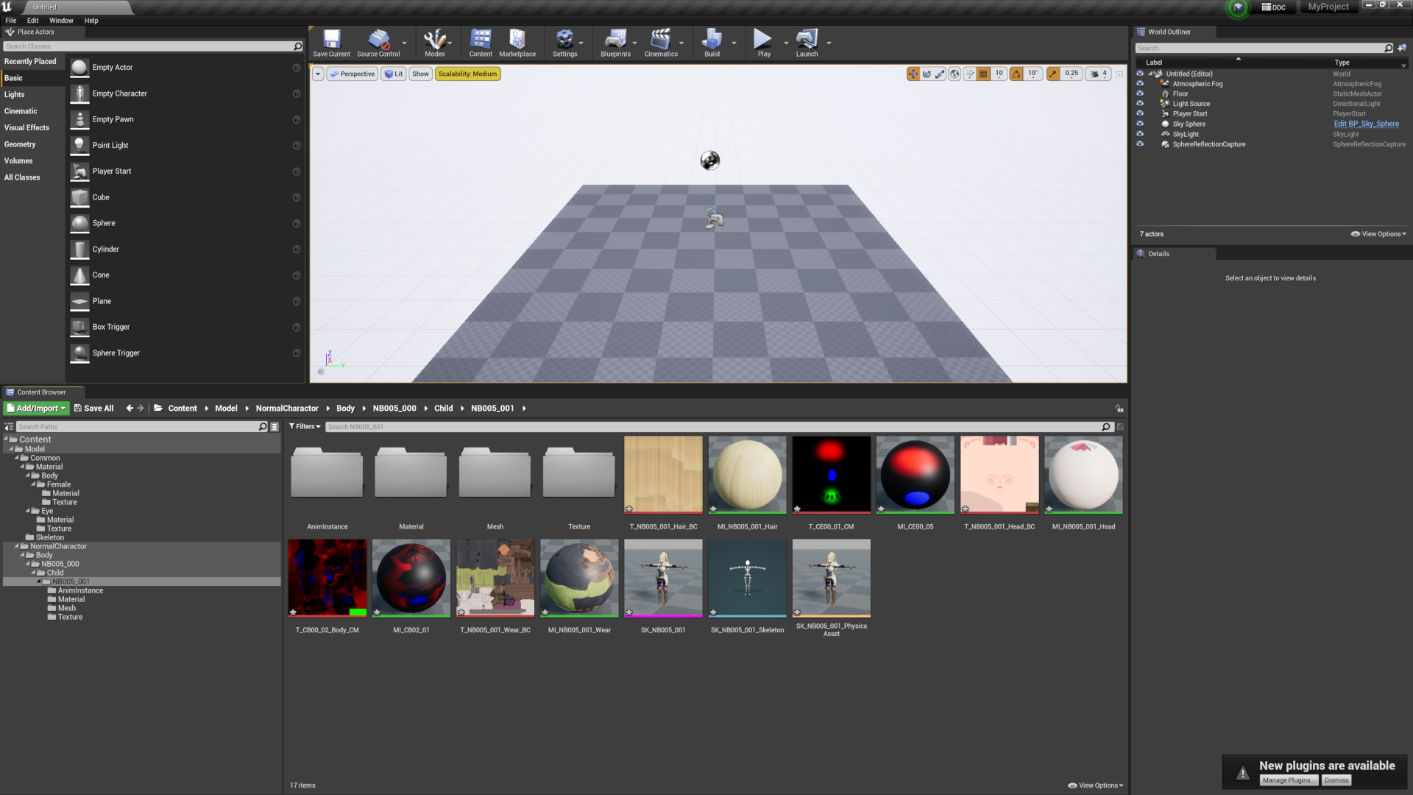The height and width of the screenshot is (795, 1413).
Task: Click the Scalability: Medium warning button
Action: 467,74
